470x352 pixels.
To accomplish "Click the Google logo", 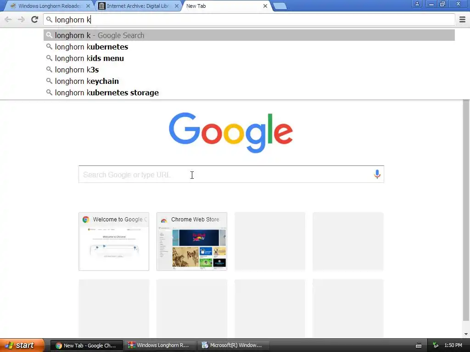I will tap(231, 132).
